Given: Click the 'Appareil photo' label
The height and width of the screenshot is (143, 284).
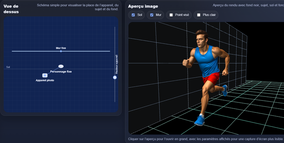Looking at the screenshot, I should coord(45,81).
